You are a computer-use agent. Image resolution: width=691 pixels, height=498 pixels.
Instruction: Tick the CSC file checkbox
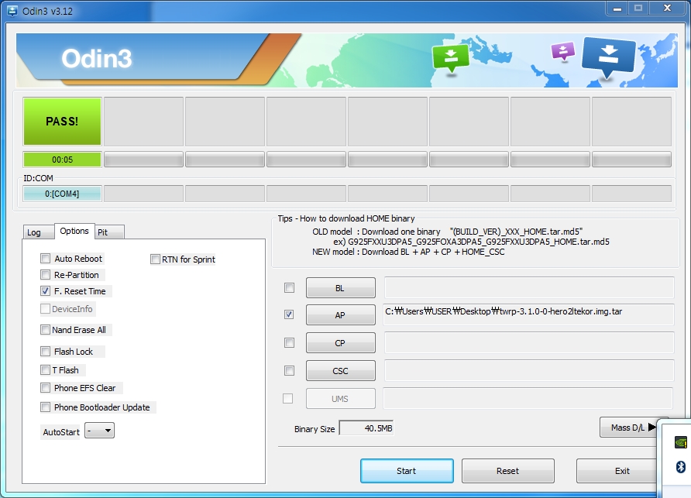pyautogui.click(x=289, y=371)
